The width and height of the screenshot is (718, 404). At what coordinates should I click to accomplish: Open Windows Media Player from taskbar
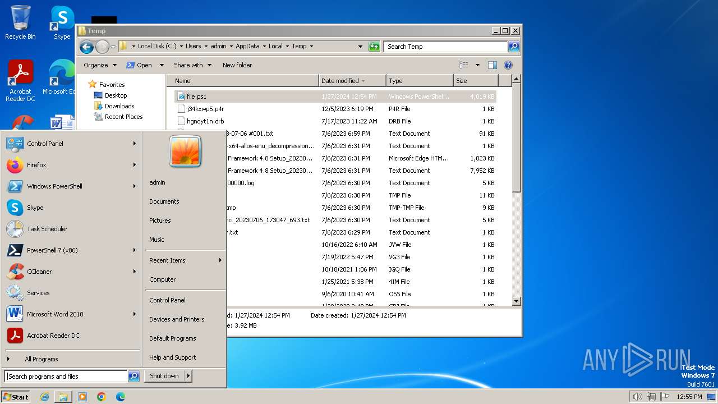point(82,397)
